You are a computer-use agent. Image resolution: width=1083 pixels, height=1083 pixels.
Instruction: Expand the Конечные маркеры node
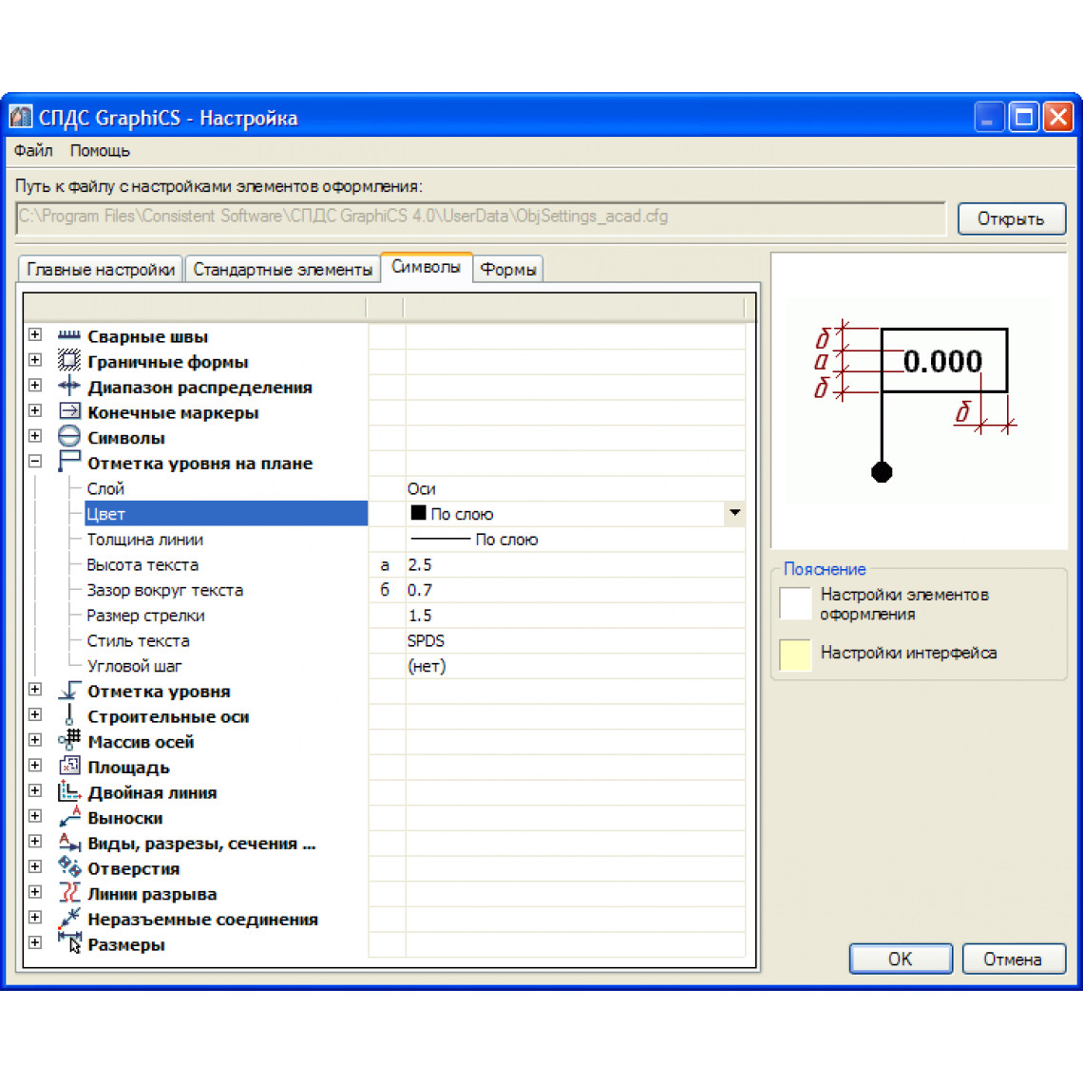[x=35, y=411]
